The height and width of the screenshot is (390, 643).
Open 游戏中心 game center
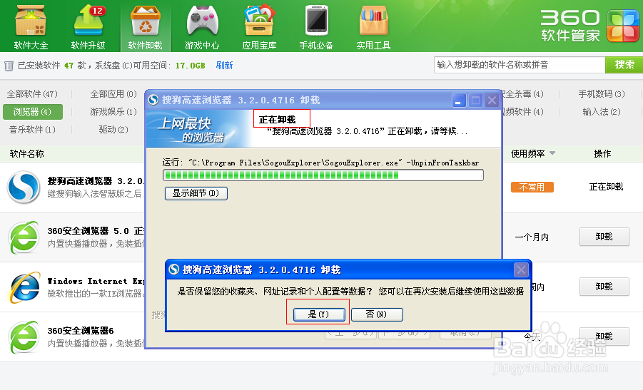tap(202, 26)
